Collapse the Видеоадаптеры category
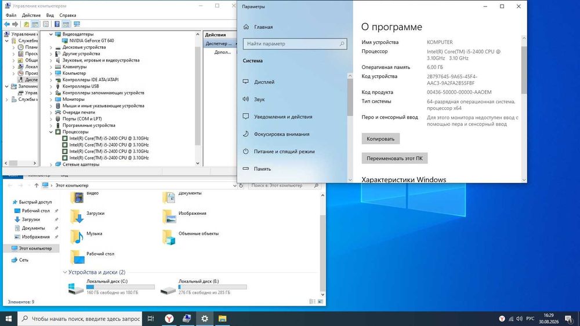This screenshot has width=580, height=326. coord(51,34)
